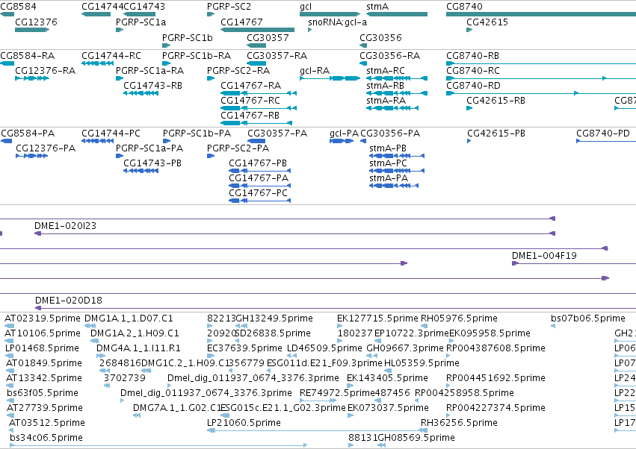The image size is (636, 449).
Task: Select transcript CG14744-RC
Action: [x=111, y=55]
